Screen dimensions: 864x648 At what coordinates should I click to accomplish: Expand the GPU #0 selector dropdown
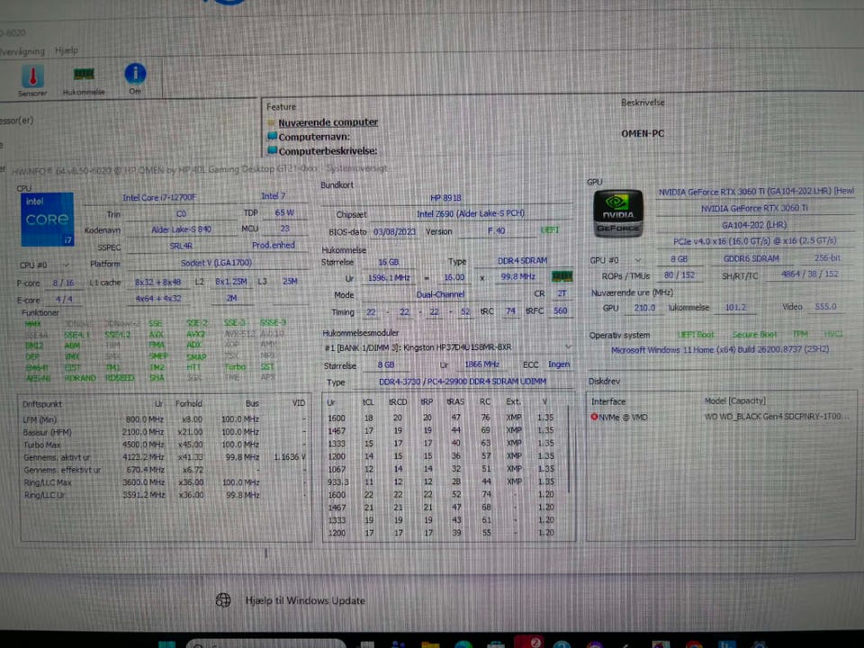tap(637, 260)
